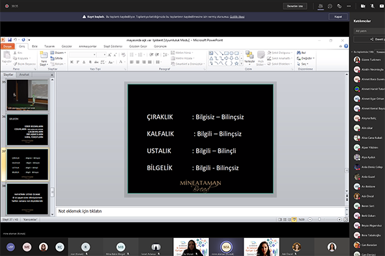Switch to the Anahat pane tab

coord(24,75)
